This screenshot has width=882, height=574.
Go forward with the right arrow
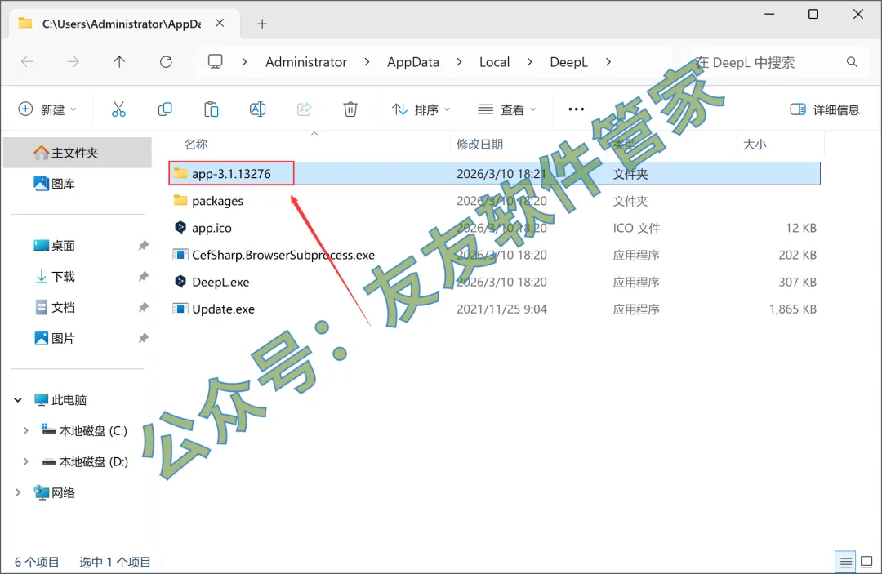[x=73, y=62]
